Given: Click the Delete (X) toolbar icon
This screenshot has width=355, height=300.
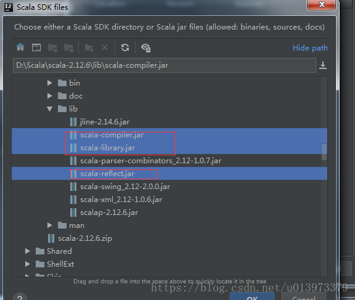Looking at the screenshot, I should pos(105,47).
